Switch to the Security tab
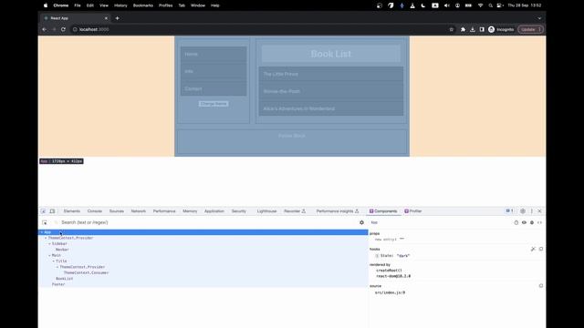 tap(239, 211)
